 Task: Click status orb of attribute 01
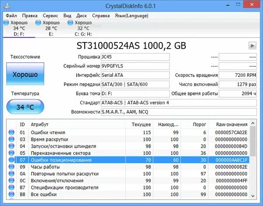pyautogui.click(x=11, y=132)
